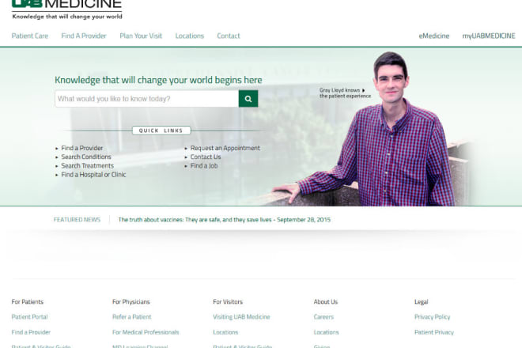Click the For Patients footer heading

tap(28, 301)
